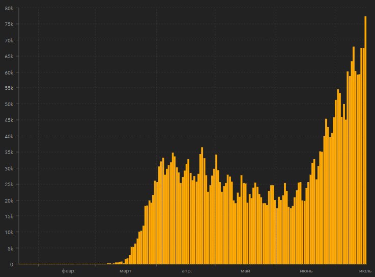Click the 65k y-axis label
Image resolution: width=375 pixels, height=277 pixels.
click(x=9, y=56)
